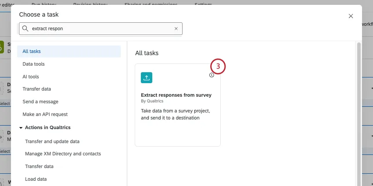Focus the task search input field
The image size is (373, 186).
101,28
